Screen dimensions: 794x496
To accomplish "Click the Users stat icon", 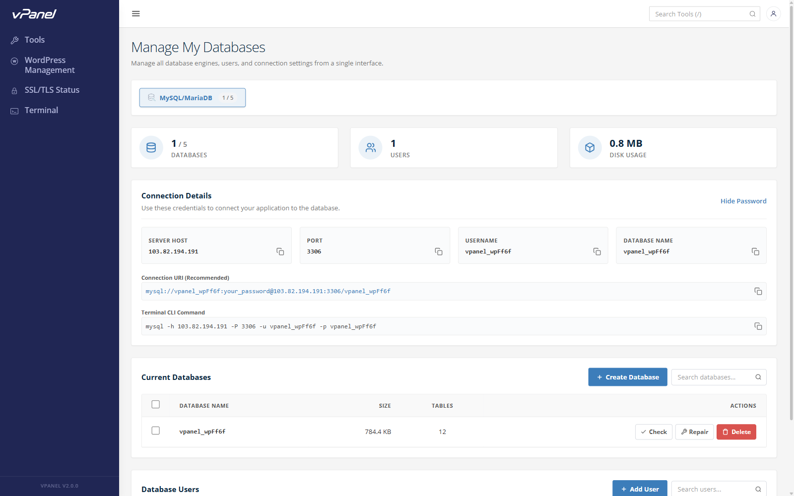I will (x=371, y=148).
